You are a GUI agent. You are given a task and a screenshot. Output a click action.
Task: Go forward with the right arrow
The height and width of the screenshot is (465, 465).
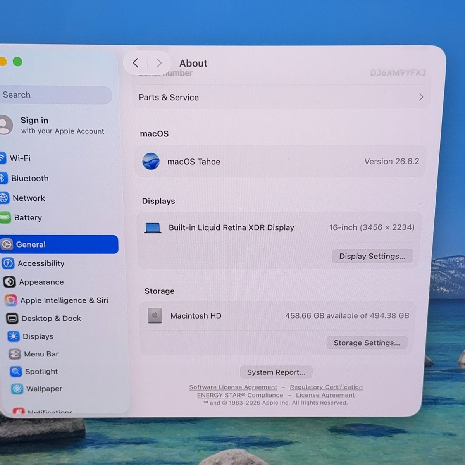point(159,63)
